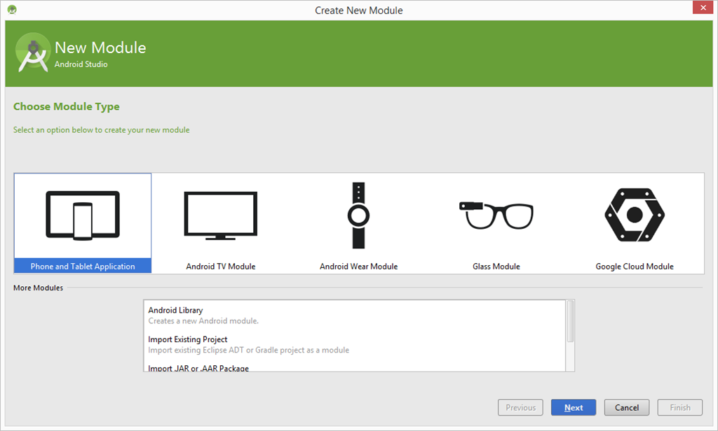Select the Glass Module label
This screenshot has width=718, height=431.
(x=496, y=267)
